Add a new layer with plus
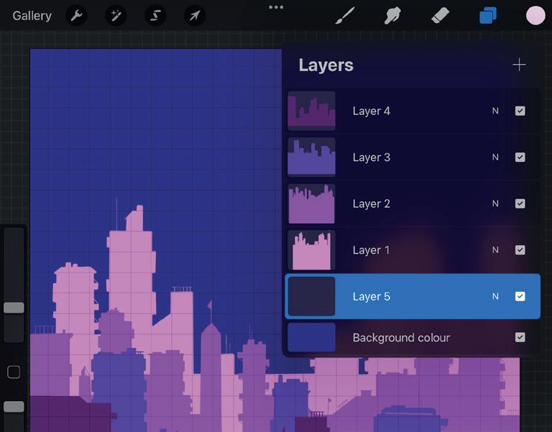552x432 pixels. coord(519,65)
